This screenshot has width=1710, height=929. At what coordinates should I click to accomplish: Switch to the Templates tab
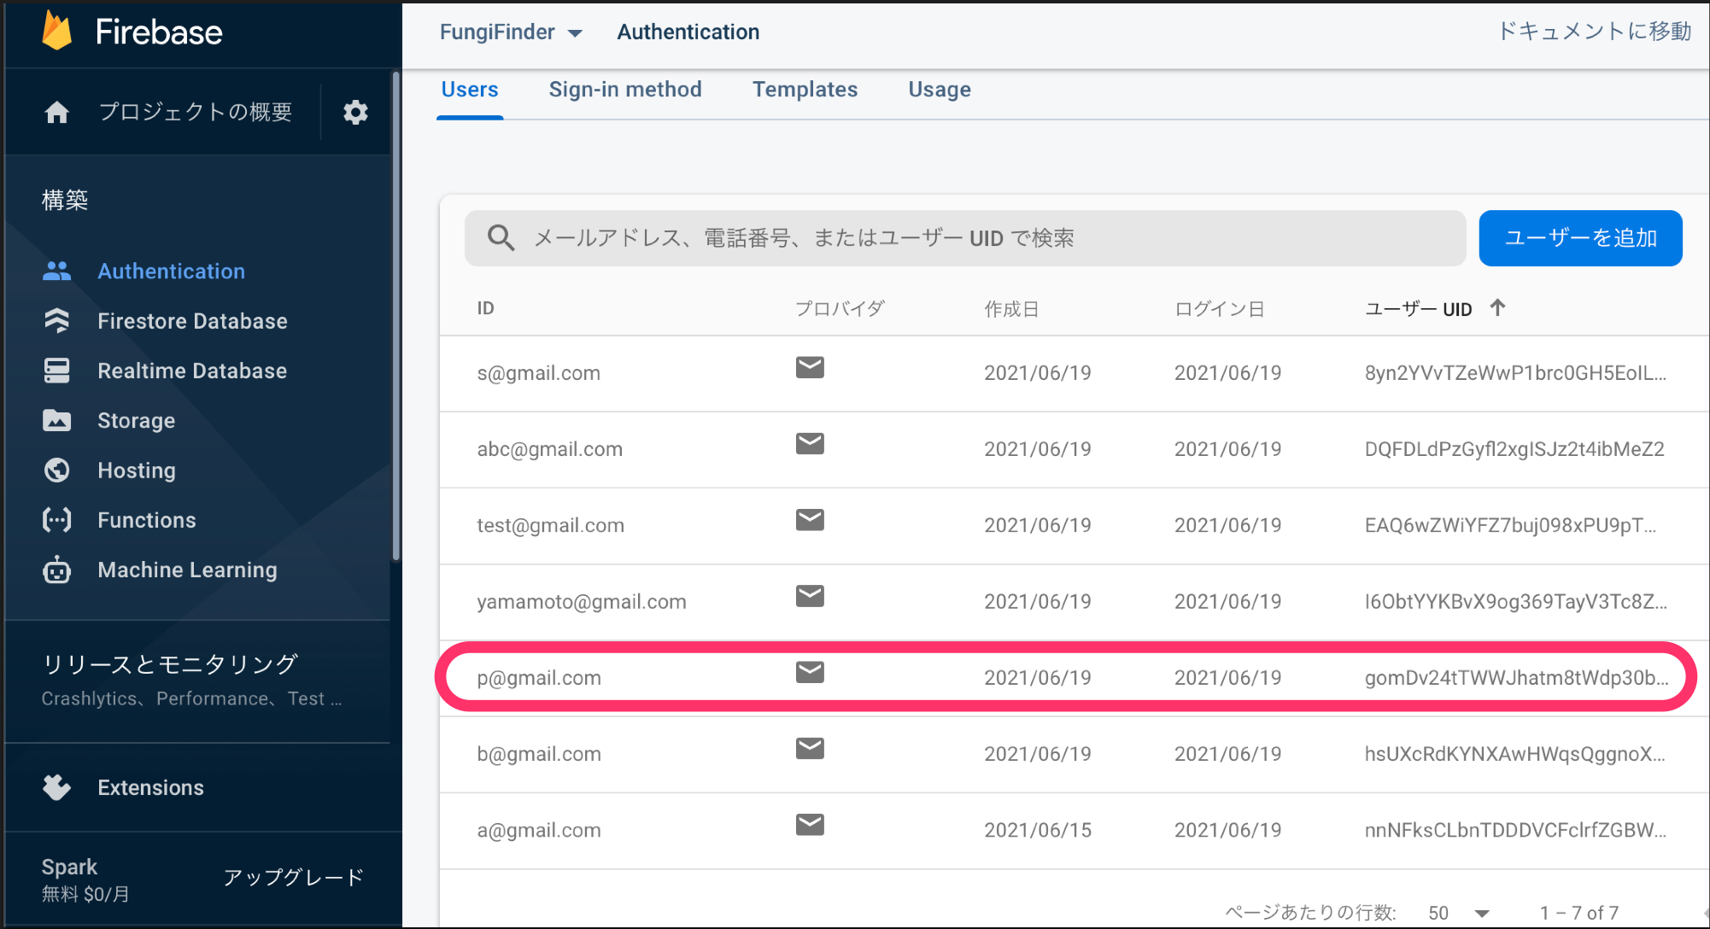pyautogui.click(x=804, y=90)
